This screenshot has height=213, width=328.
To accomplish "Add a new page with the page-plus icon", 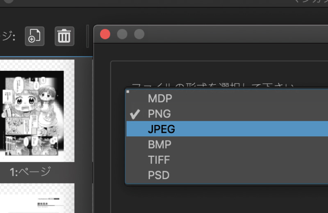I will 35,36.
